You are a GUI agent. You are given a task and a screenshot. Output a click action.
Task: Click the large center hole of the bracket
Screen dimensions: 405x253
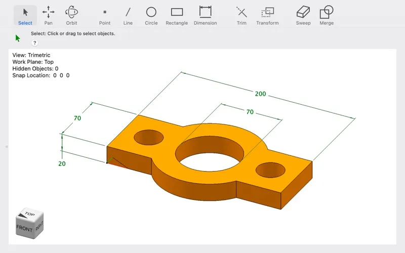(210, 154)
